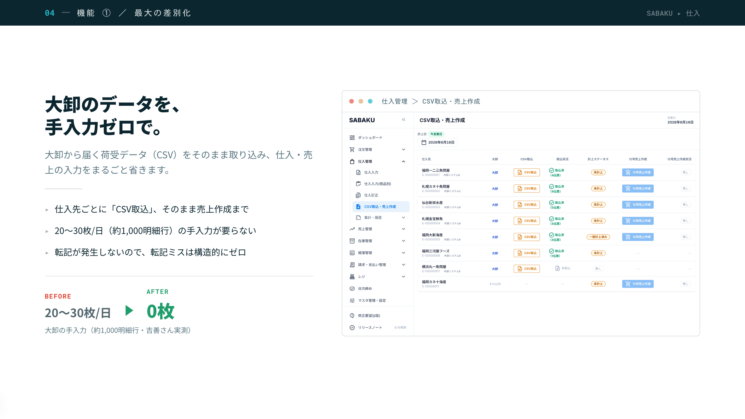Screen dimensions: 745x419
Task: Click the 修正要望(β版) help icon
Action: tap(352, 316)
